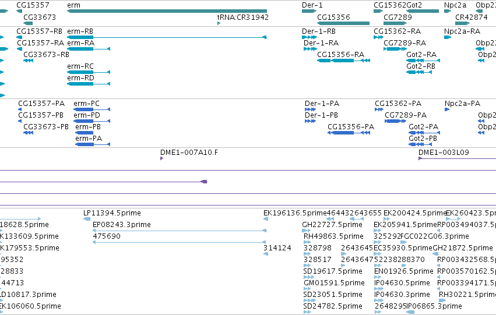Open the erm-PA protein label
Image resolution: width=496 pixels, height=315 pixels.
[x=89, y=139]
